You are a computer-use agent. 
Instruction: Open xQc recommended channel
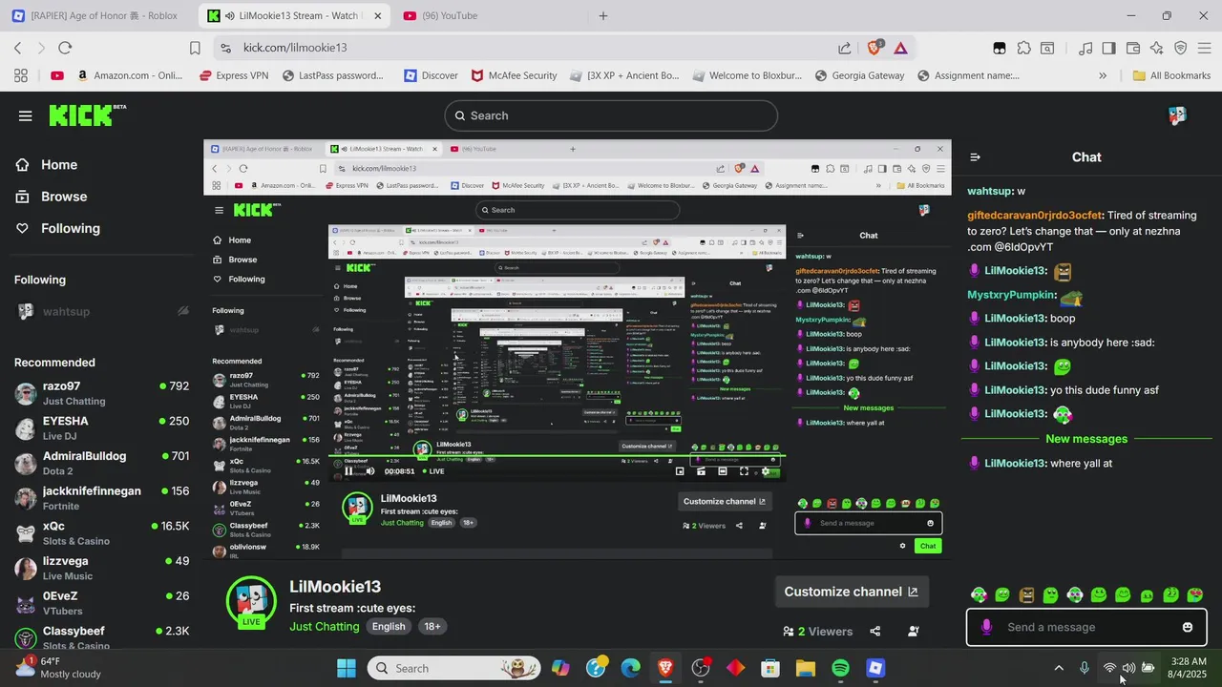point(101,533)
